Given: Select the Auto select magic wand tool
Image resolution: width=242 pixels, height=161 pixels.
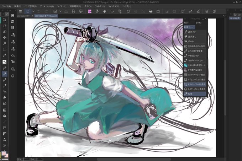Looking at the screenshot, I should 5,43.
